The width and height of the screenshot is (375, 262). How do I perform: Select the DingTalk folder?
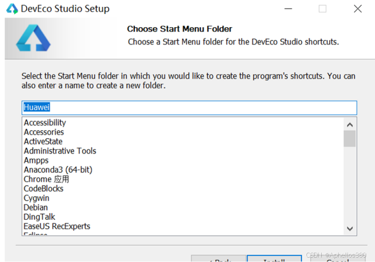[x=39, y=217]
